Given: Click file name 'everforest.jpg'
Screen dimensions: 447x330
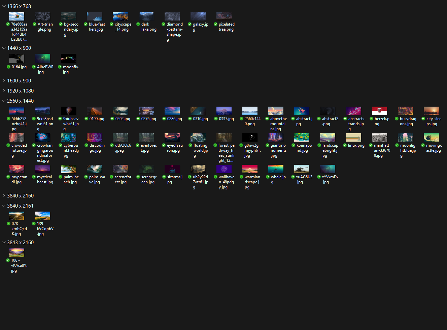Looking at the screenshot, I should [x=149, y=148].
